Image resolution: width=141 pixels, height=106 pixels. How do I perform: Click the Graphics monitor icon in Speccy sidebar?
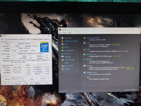tap(63, 54)
